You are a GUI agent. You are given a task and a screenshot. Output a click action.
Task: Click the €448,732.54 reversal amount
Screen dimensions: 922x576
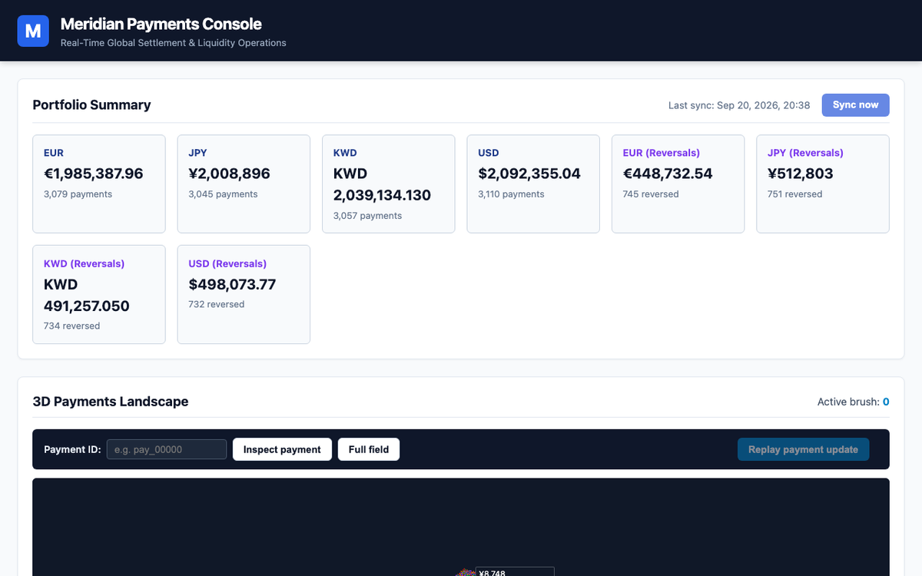668,174
